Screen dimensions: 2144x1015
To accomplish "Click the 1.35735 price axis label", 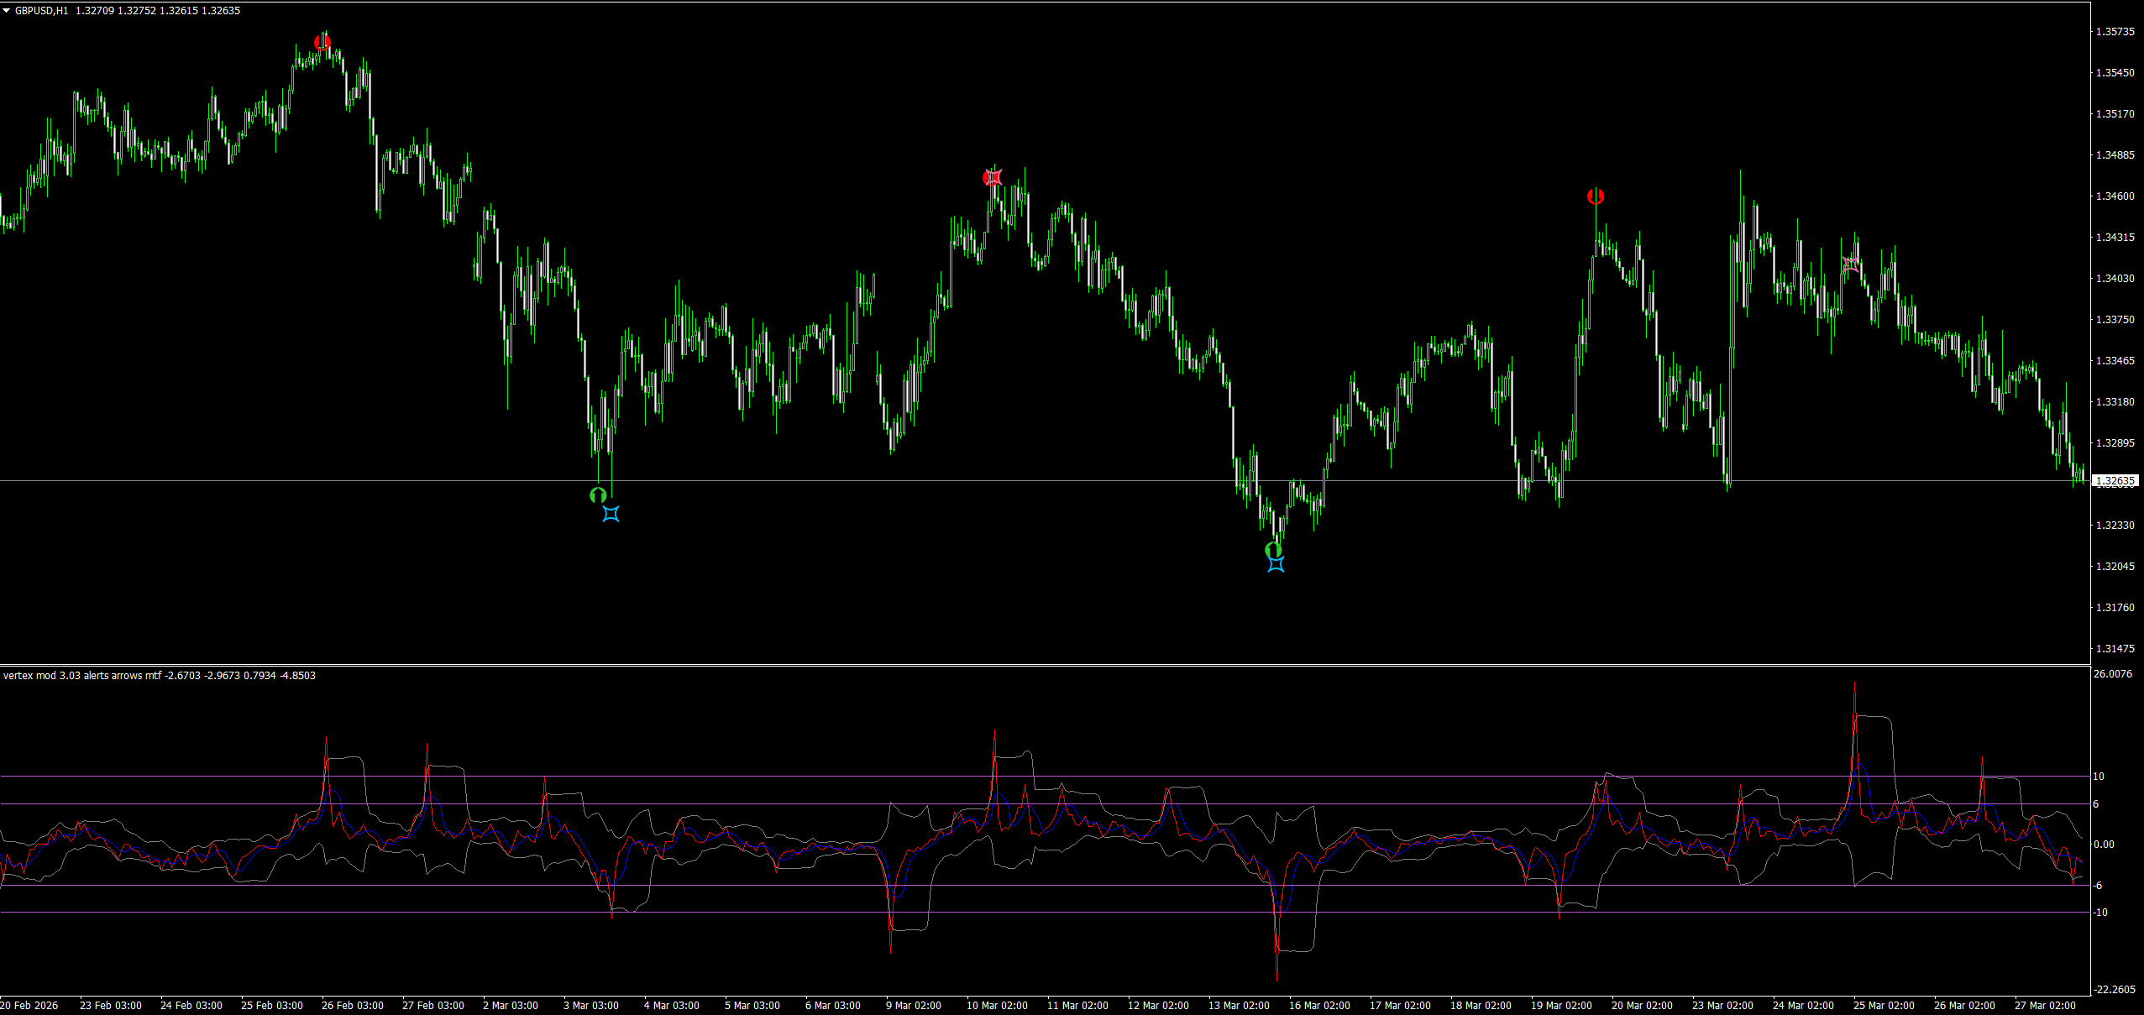I will pos(2115,32).
